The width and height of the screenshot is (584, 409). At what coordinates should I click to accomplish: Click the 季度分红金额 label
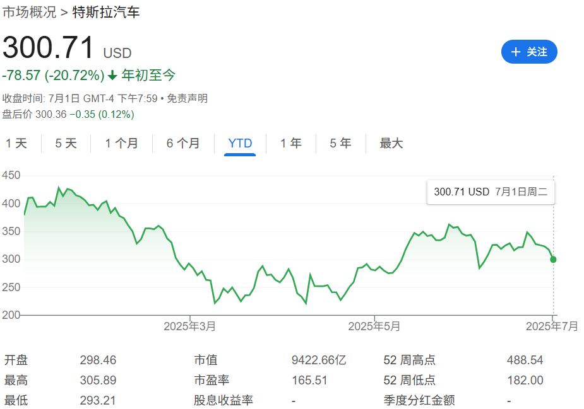tap(419, 400)
